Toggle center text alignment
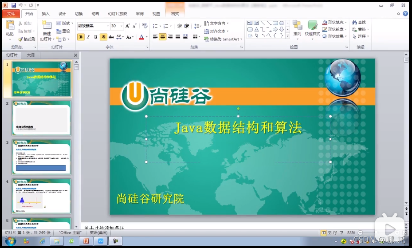Screen dimensions: 412x248 pyautogui.click(x=163, y=37)
